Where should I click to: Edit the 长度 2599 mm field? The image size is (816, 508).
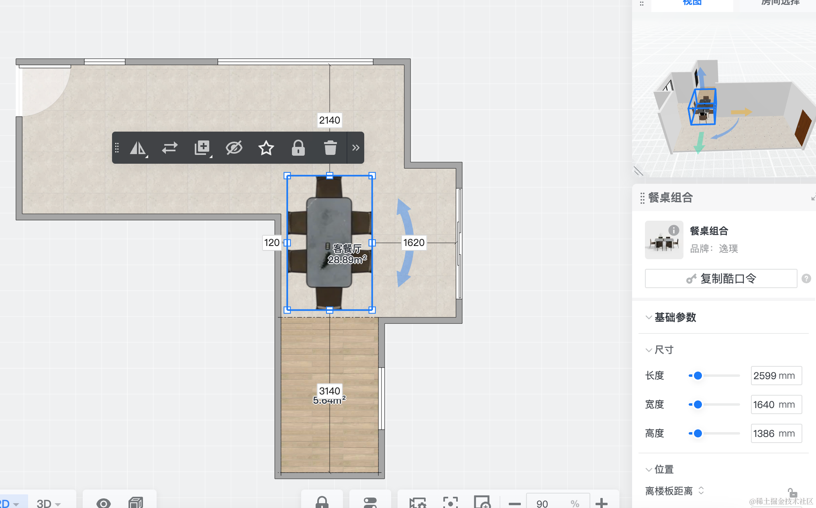coord(776,376)
